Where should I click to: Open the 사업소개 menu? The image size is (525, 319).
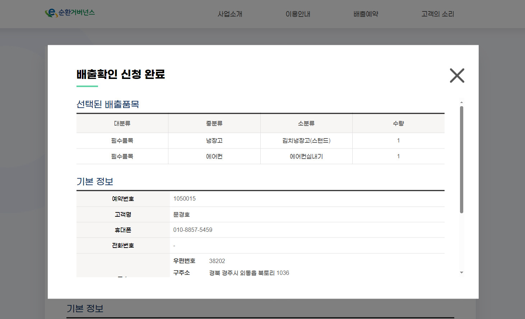(230, 14)
